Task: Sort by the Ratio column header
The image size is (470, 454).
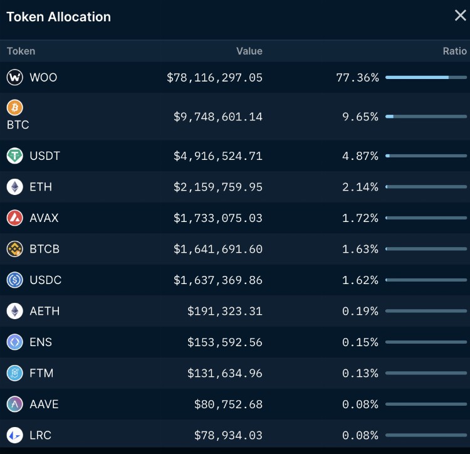Action: click(454, 51)
